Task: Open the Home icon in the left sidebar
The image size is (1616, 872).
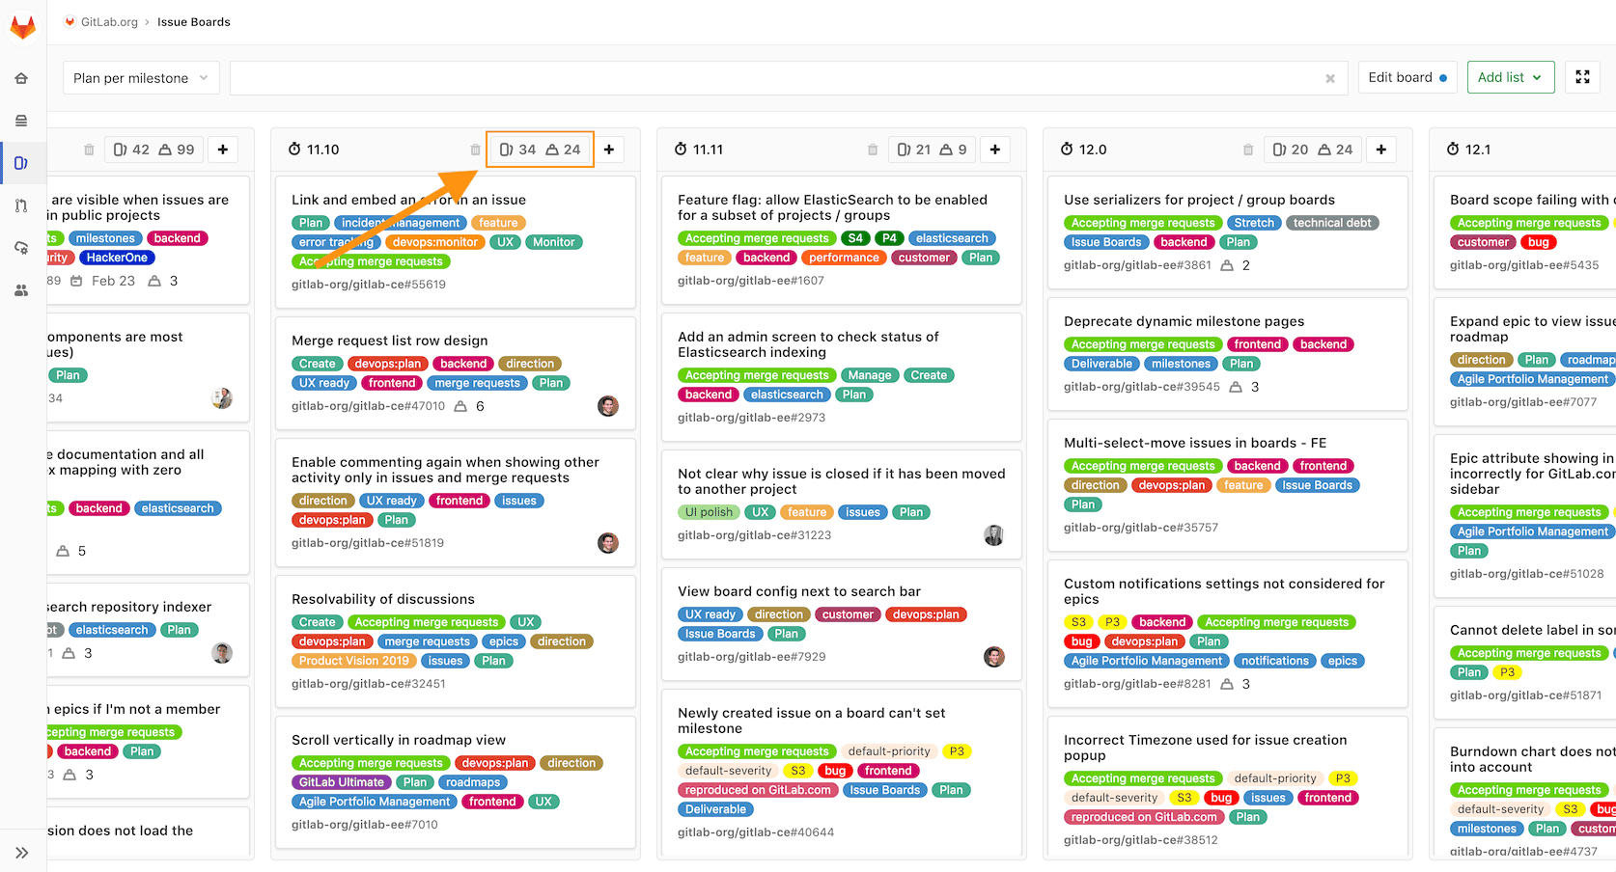Action: tap(20, 77)
